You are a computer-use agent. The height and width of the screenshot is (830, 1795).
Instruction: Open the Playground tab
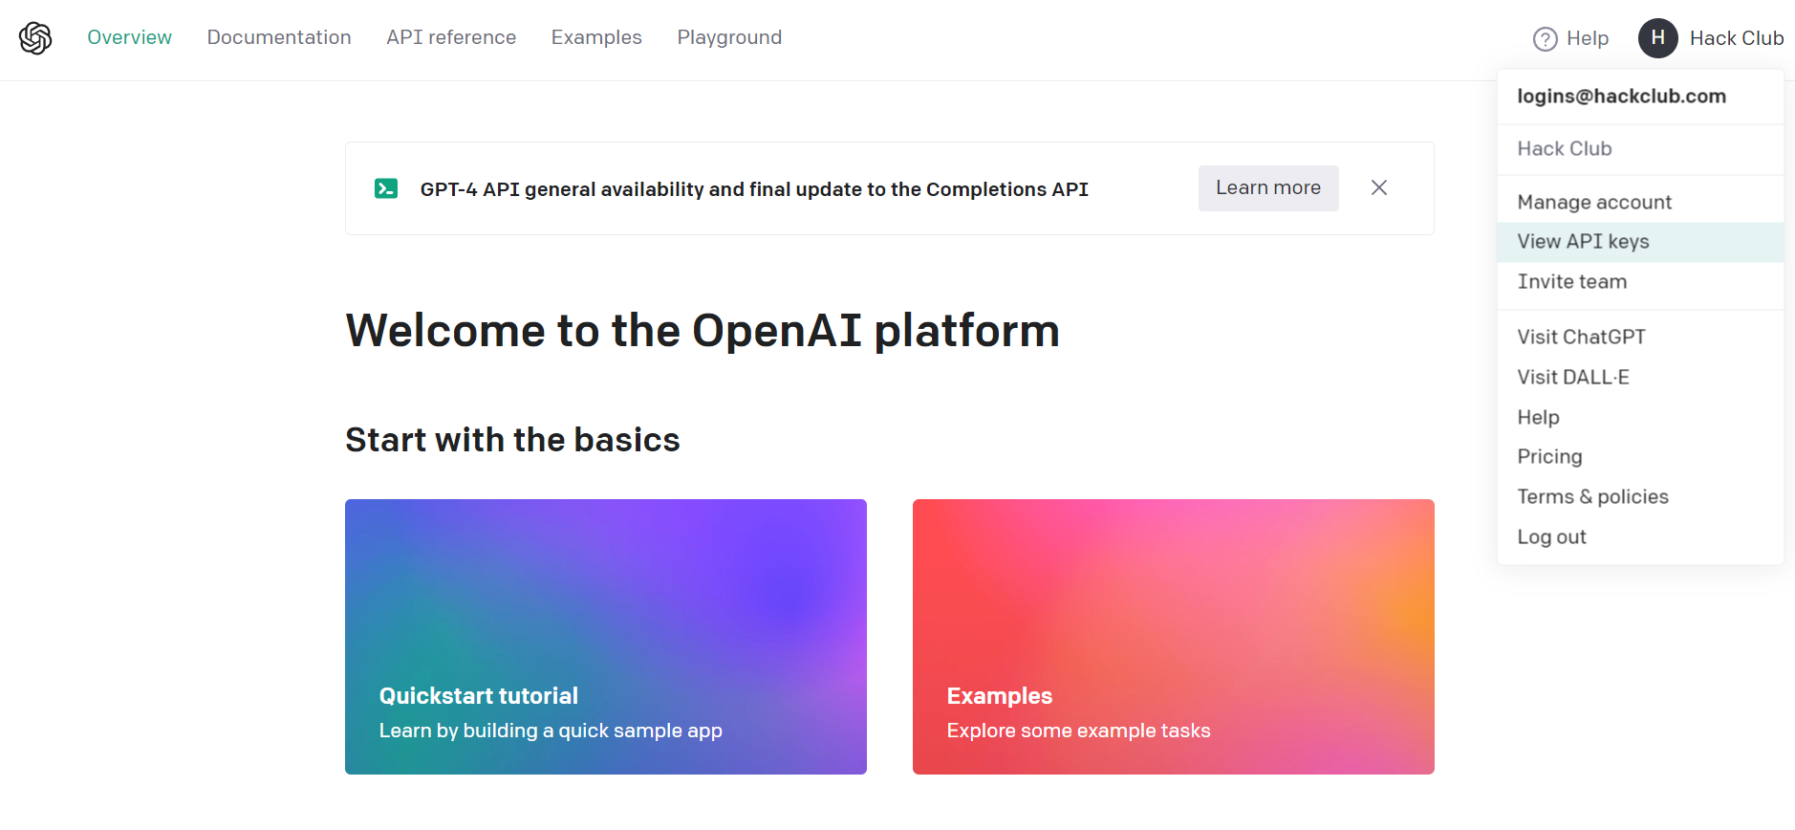point(729,37)
